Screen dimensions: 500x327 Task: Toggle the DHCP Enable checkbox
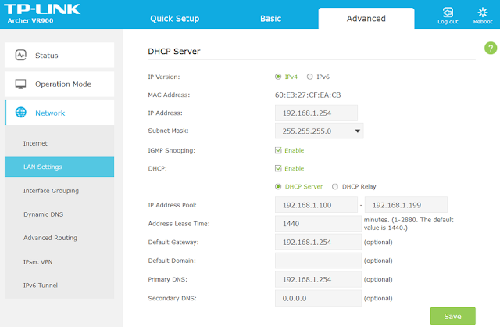tap(278, 168)
